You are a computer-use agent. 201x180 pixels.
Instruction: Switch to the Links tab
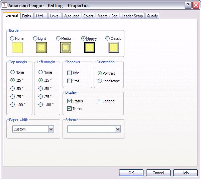(54, 16)
